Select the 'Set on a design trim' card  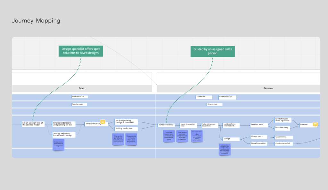click(x=33, y=124)
